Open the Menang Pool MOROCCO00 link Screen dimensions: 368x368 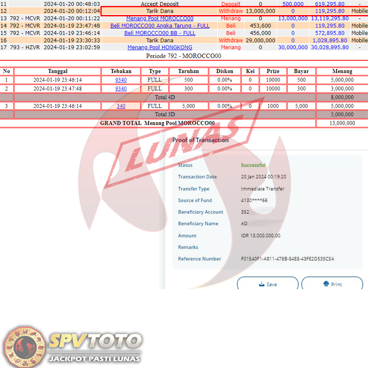click(x=160, y=18)
